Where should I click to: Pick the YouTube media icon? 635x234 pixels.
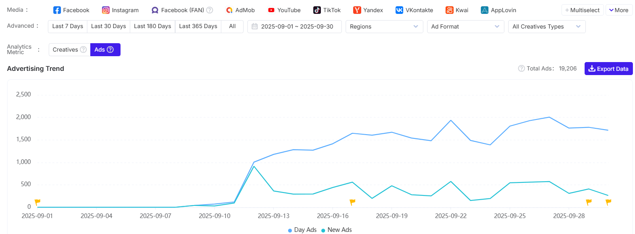click(271, 10)
